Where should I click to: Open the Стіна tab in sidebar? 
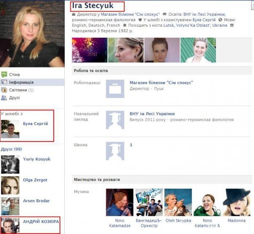pos(14,75)
